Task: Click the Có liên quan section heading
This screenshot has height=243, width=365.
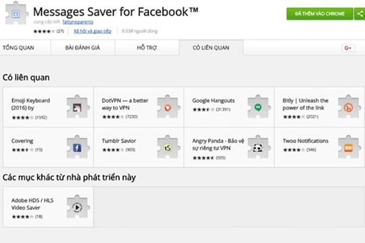Action: (x=26, y=78)
